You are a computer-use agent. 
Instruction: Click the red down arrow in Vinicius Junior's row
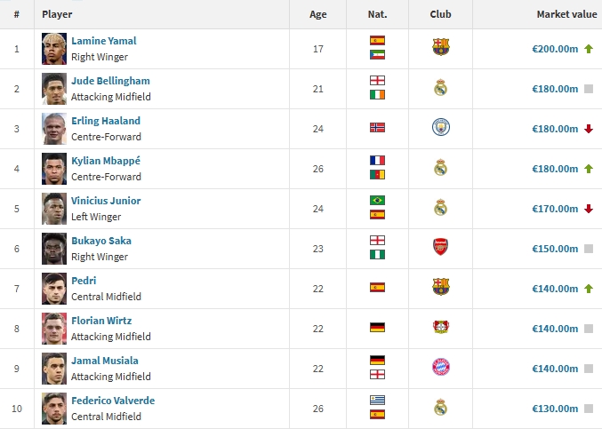coord(589,209)
